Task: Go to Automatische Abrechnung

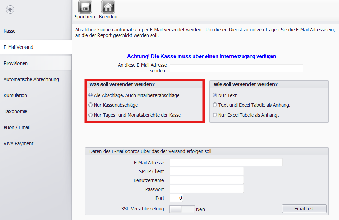Action: click(36, 79)
